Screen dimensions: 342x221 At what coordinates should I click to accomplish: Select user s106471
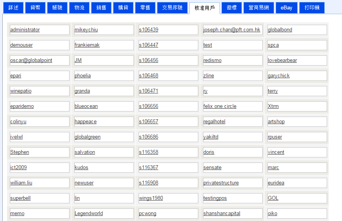click(x=148, y=91)
